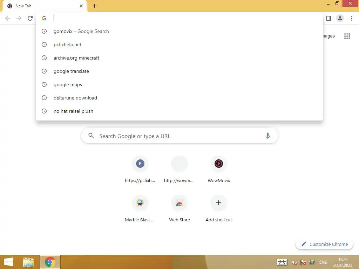Image resolution: width=359 pixels, height=269 pixels.
Task: Open the Web Store shortcut
Action: point(179,209)
